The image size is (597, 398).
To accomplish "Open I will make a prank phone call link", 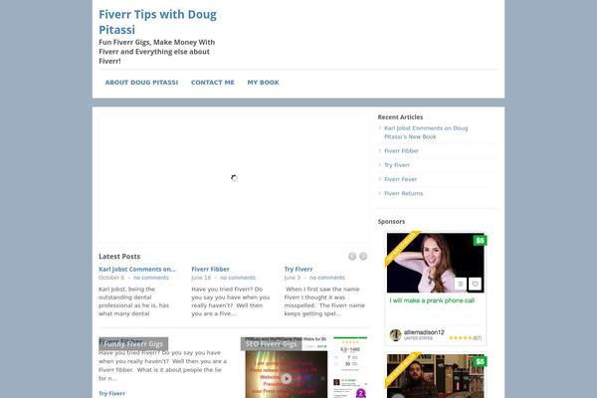I will (432, 300).
